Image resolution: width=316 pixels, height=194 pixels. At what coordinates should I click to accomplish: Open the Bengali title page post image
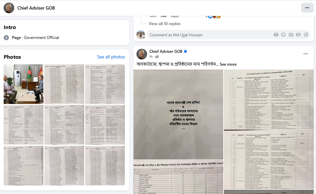(178, 114)
